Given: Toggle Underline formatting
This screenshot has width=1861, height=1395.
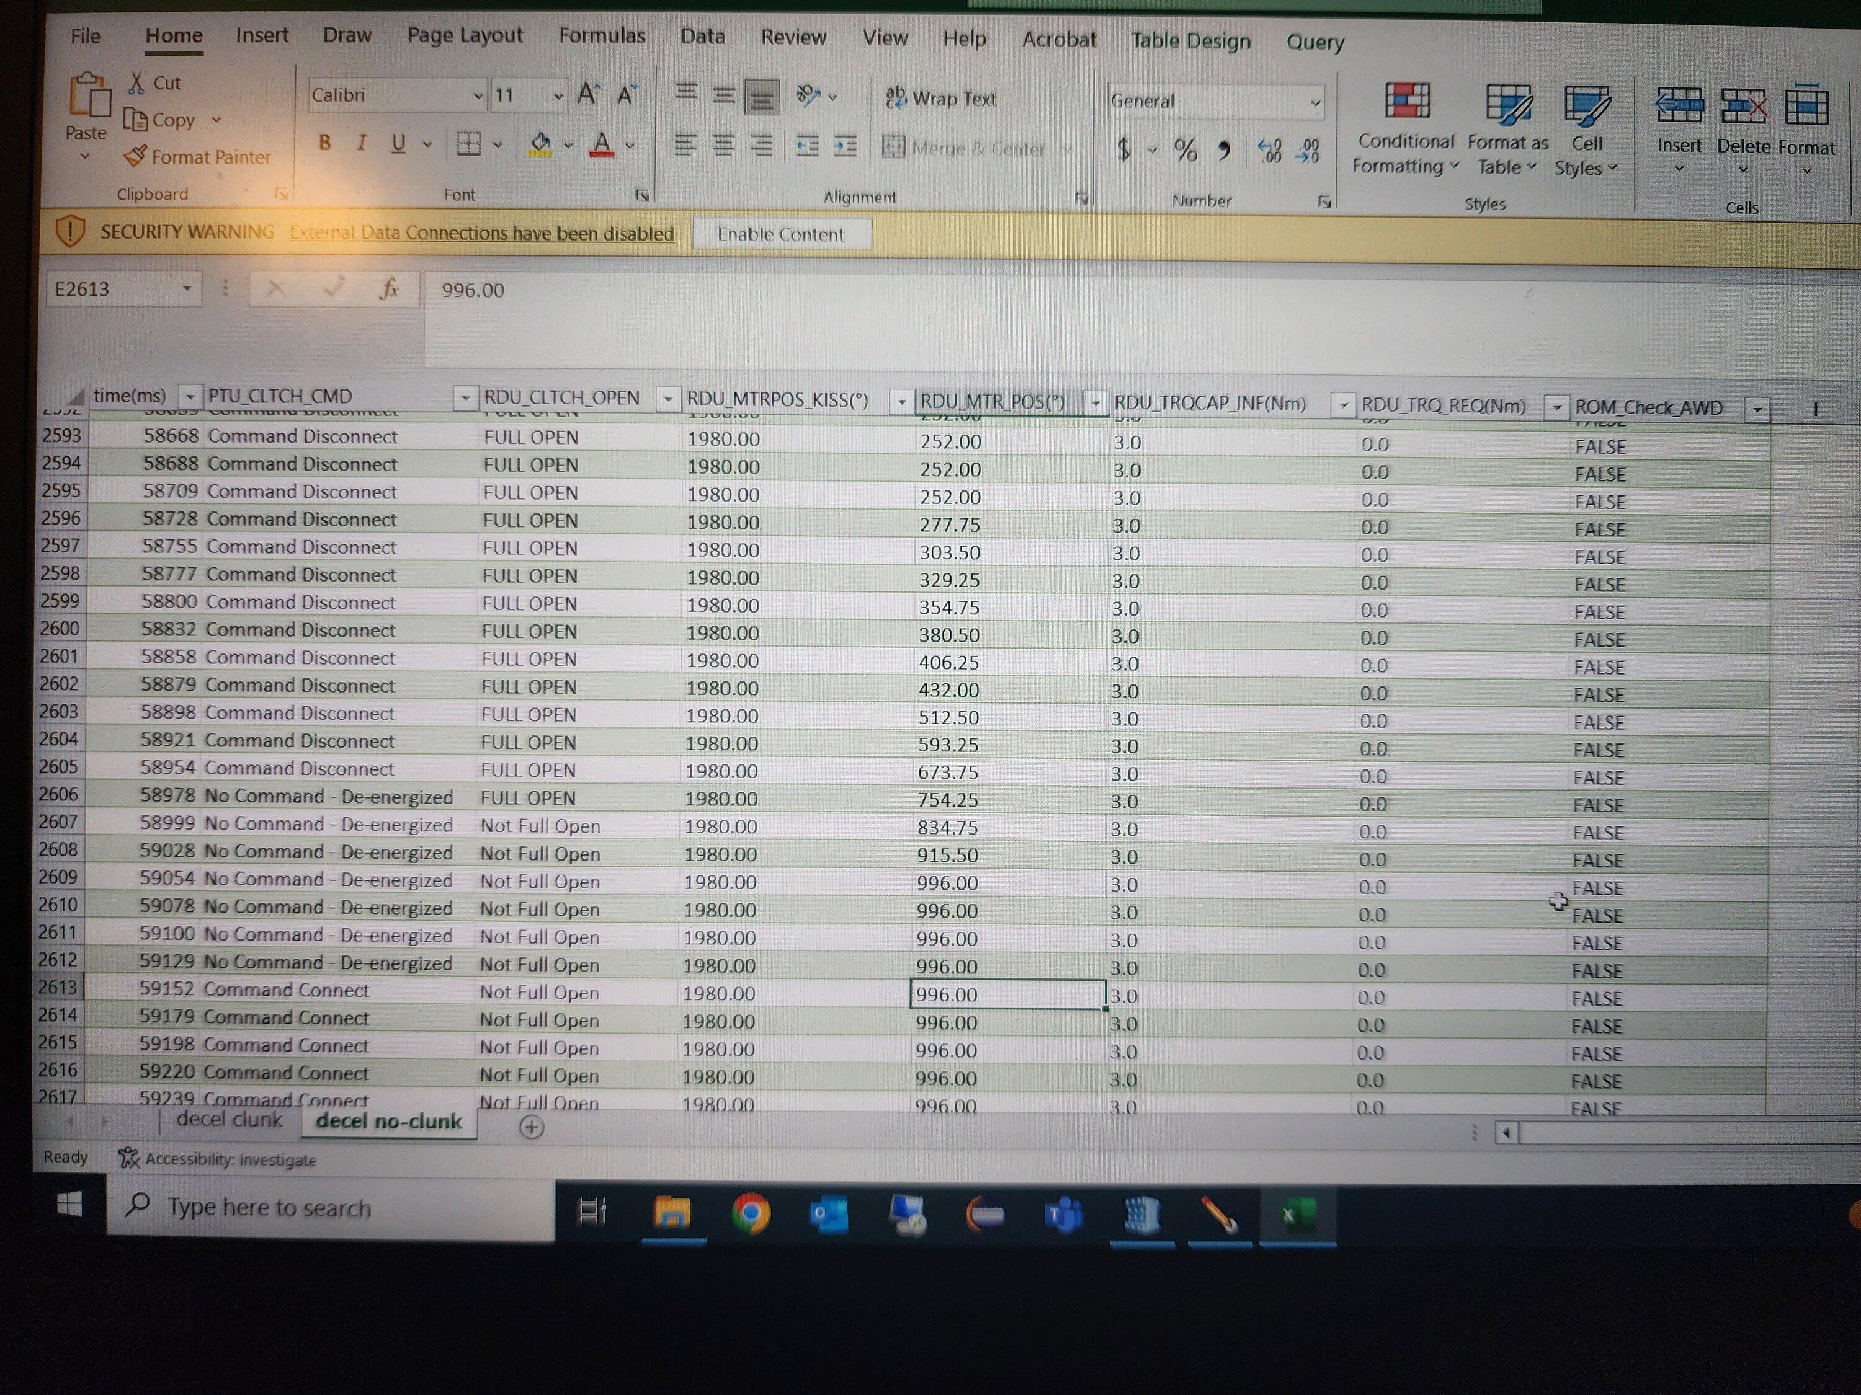Looking at the screenshot, I should [398, 143].
